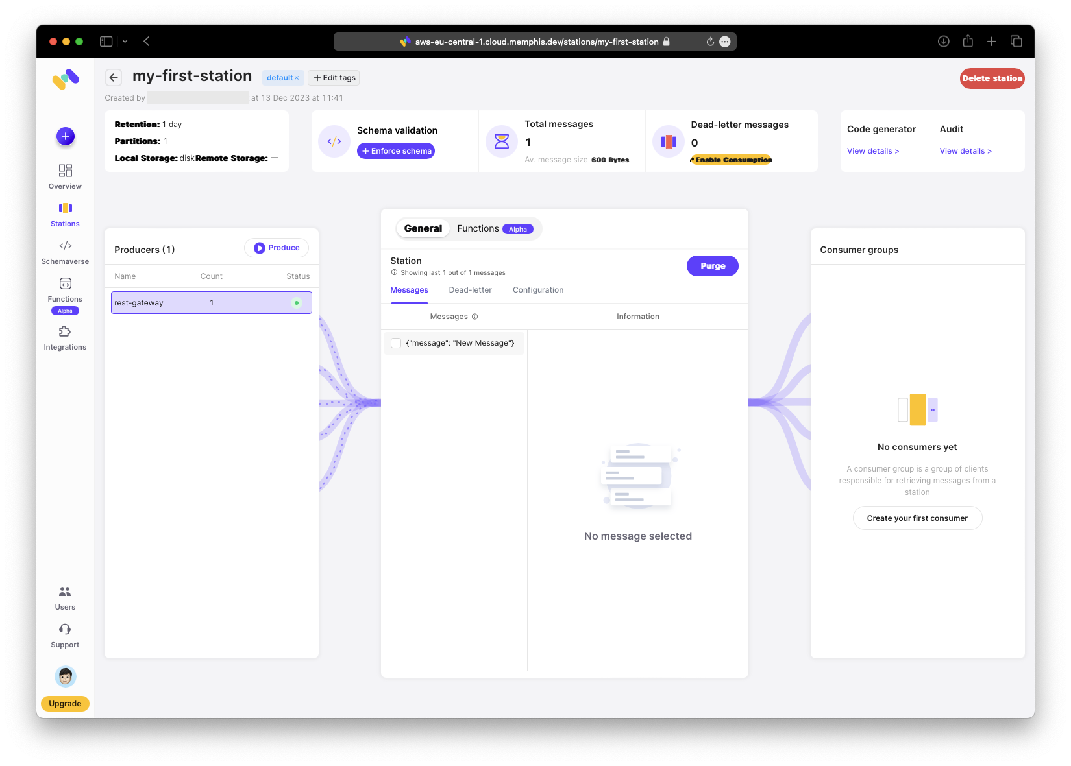The image size is (1071, 766).
Task: Click Create your first consumer
Action: [x=917, y=518]
